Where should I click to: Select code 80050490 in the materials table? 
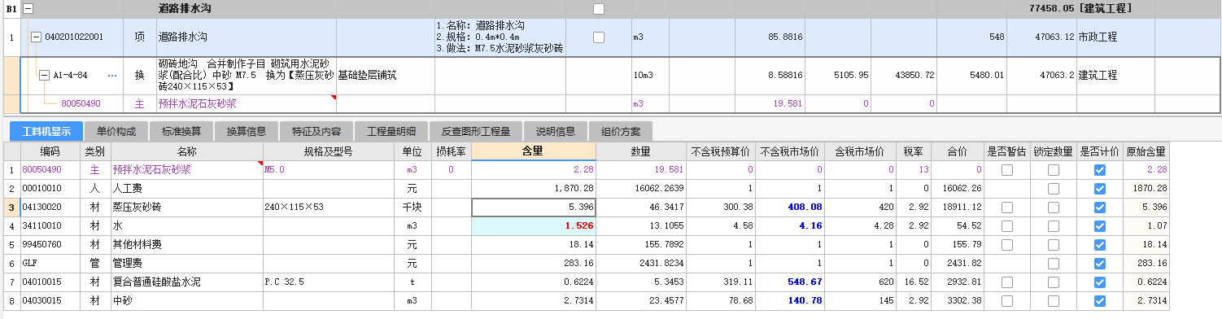coord(50,169)
